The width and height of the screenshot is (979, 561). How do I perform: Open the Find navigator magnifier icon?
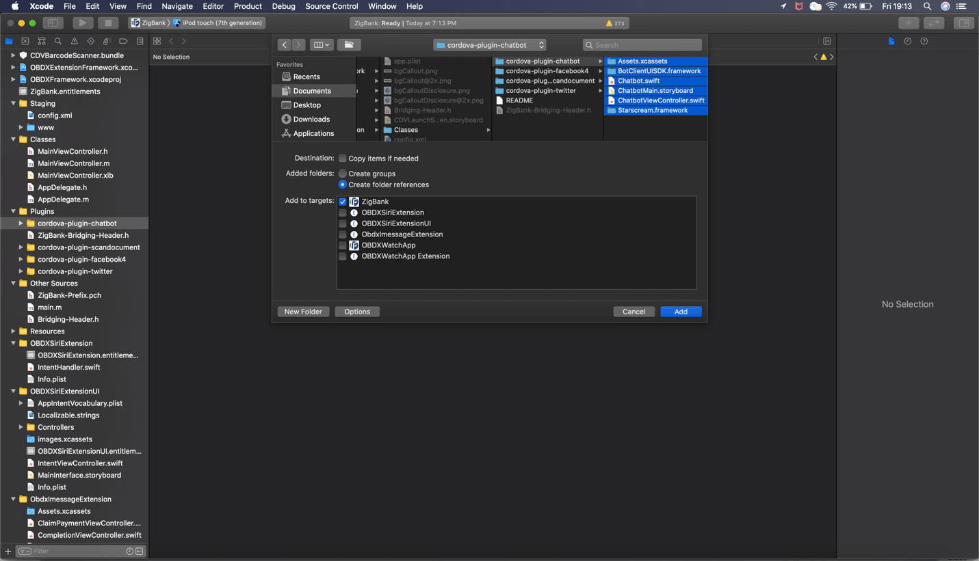point(58,41)
